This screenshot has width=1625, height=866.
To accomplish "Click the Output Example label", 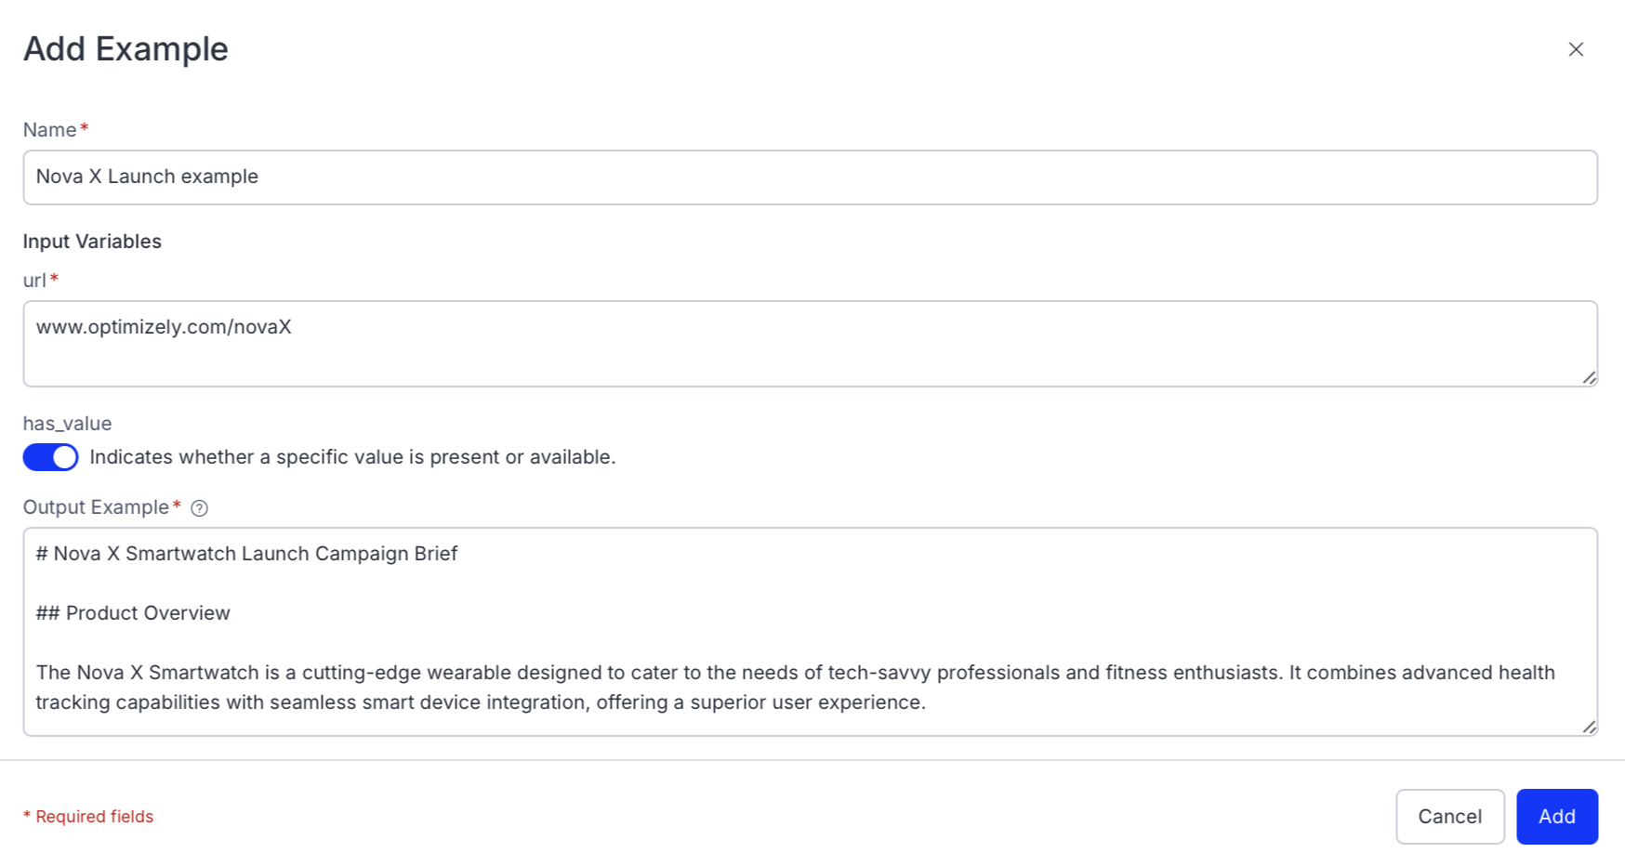I will [x=96, y=507].
